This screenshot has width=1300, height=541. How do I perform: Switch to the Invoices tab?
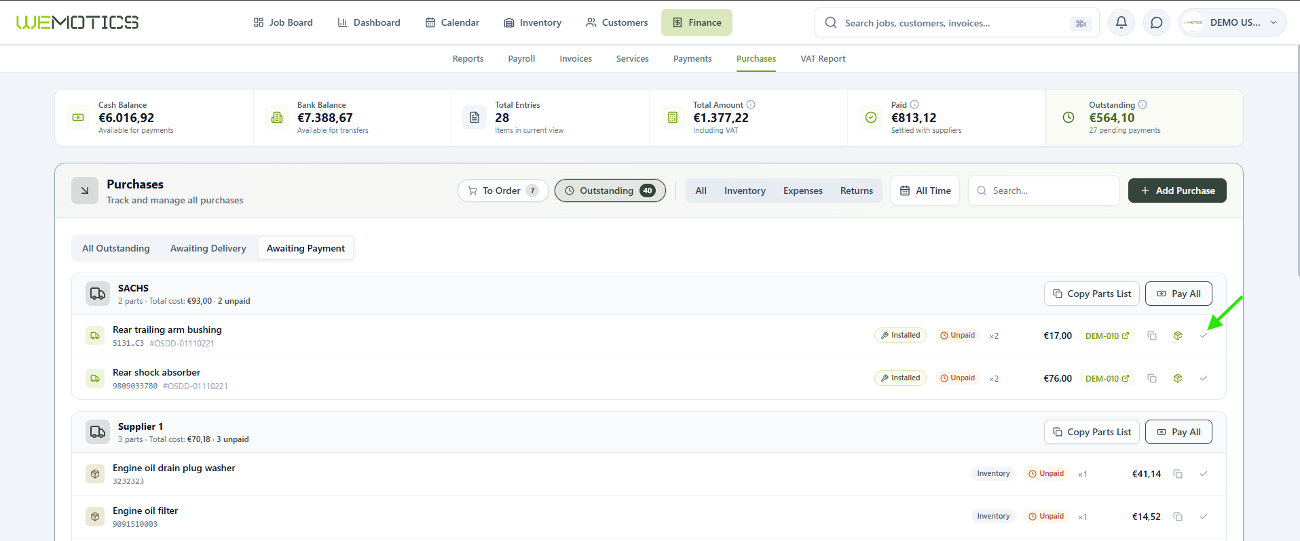[x=576, y=59]
